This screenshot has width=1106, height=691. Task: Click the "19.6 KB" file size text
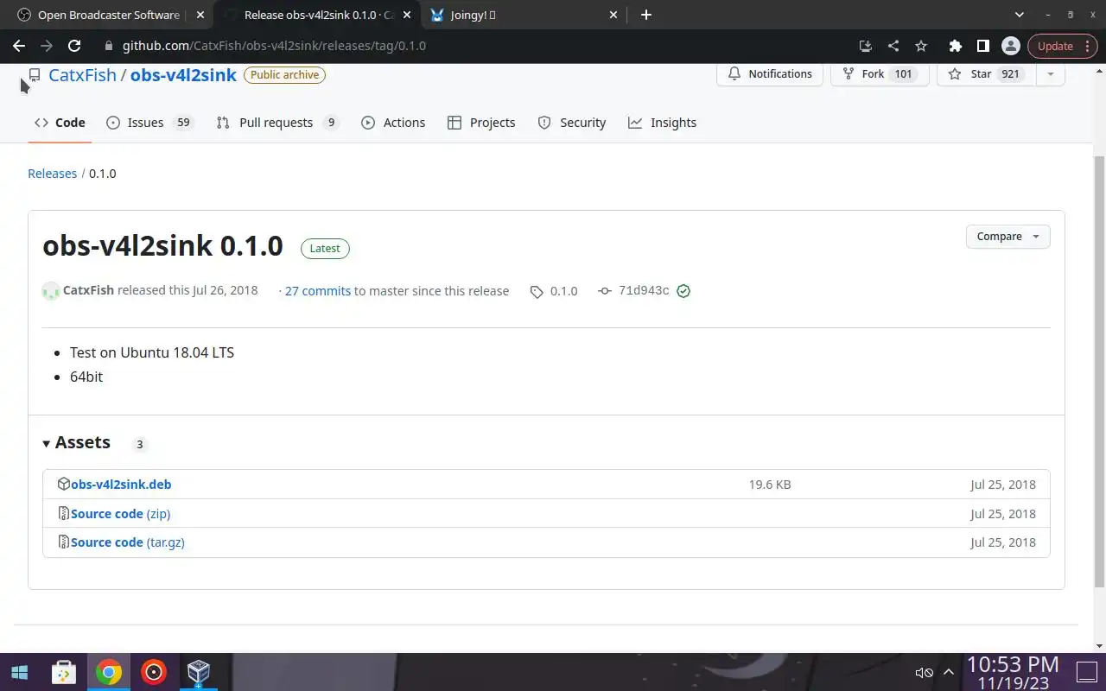click(x=770, y=485)
